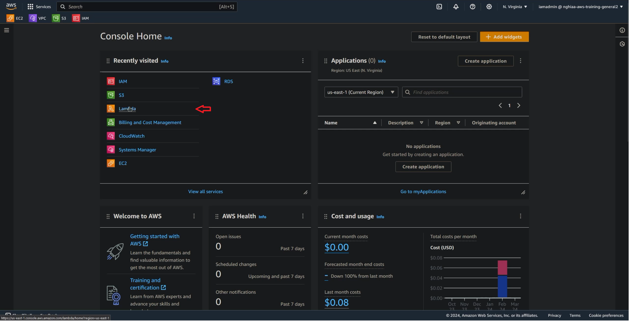Viewport: 630px width, 321px height.
Task: Open IAM favorite shortcut
Action: point(80,18)
